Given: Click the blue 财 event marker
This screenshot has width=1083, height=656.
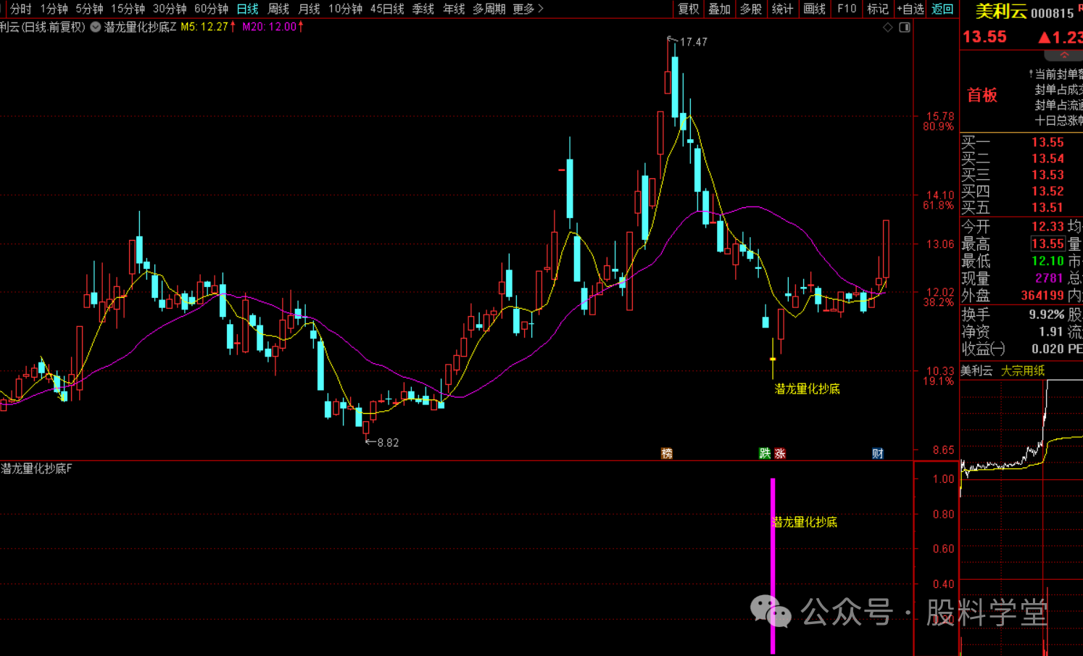Looking at the screenshot, I should 878,453.
